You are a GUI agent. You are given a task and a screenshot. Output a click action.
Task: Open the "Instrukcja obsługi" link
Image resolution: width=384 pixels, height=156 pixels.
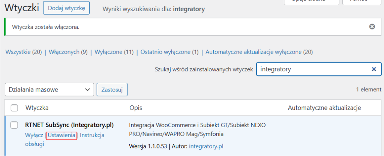pos(92,135)
